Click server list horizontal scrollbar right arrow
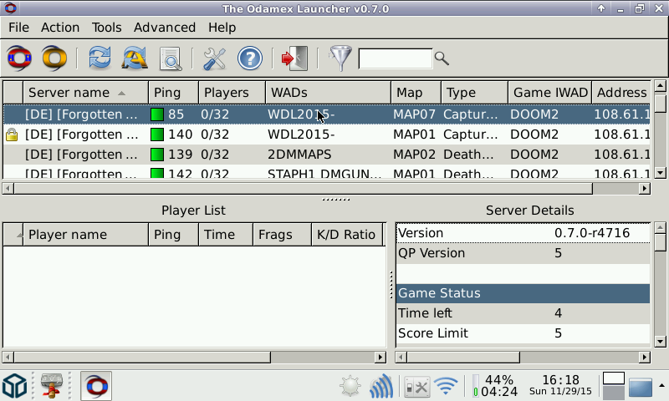Viewport: 669px width, 401px height. coord(645,188)
